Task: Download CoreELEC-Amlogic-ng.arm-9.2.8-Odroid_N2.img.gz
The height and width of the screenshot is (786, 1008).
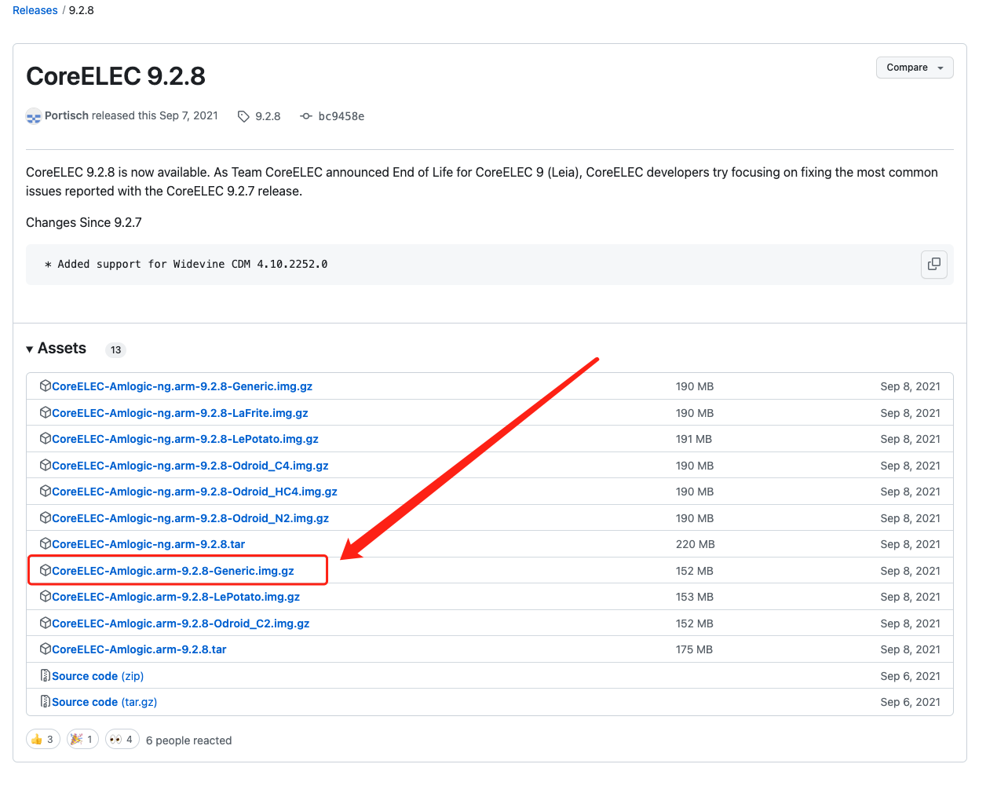Action: (x=190, y=518)
